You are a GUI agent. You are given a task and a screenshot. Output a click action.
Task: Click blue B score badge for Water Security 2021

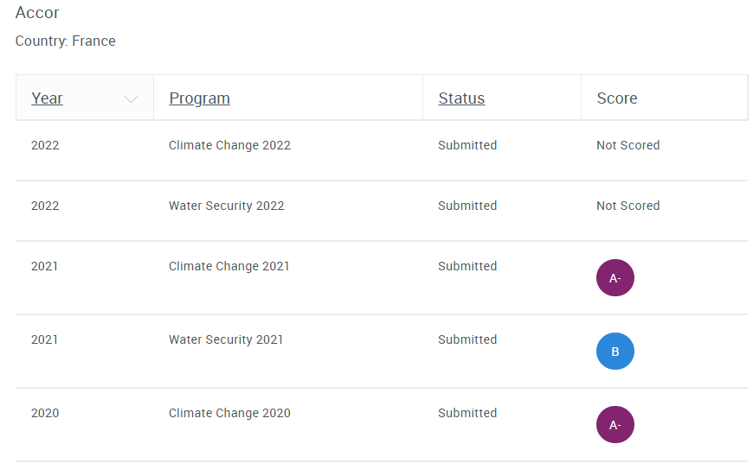coord(615,352)
